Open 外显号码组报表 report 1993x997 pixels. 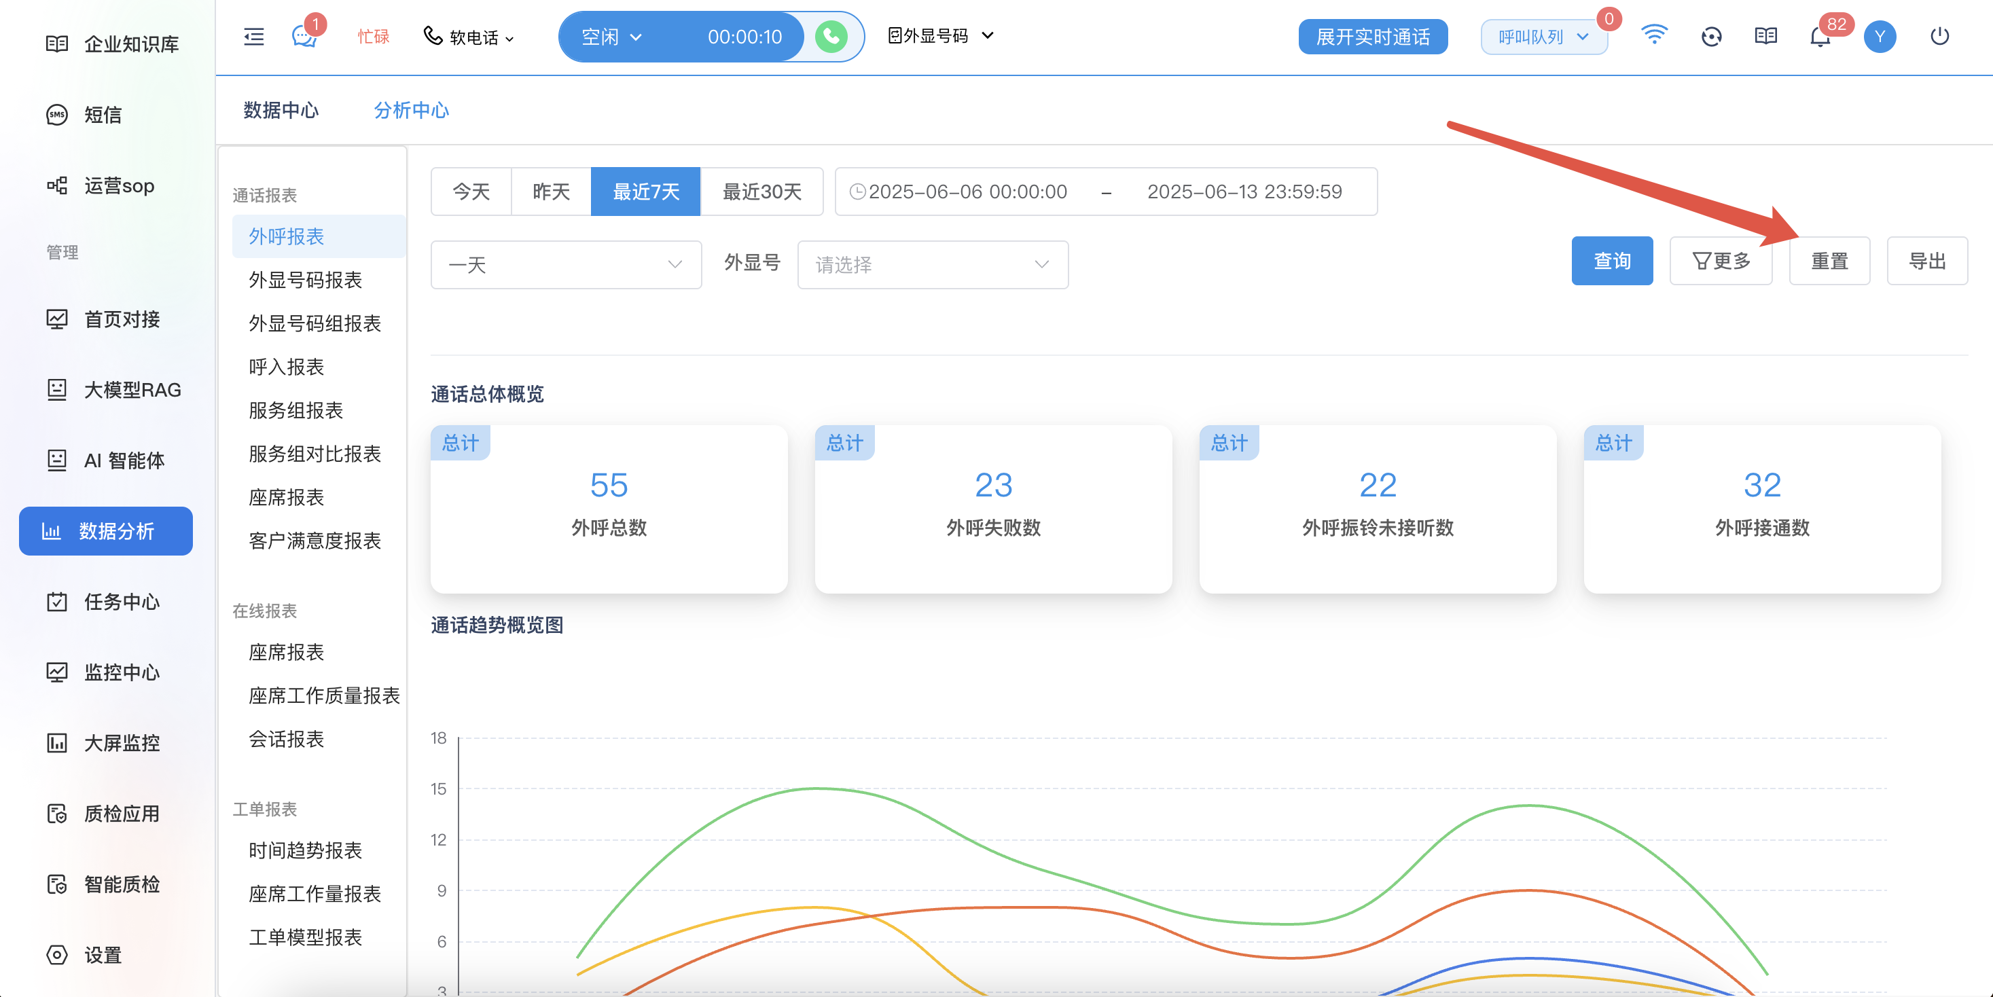tap(315, 323)
